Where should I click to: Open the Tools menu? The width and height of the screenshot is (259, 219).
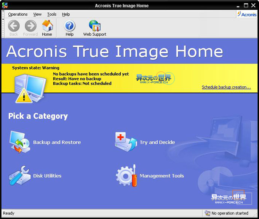click(52, 14)
